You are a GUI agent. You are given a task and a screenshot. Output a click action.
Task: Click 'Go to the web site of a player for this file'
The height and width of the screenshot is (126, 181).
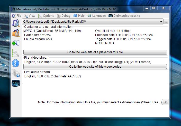pos(95,52)
